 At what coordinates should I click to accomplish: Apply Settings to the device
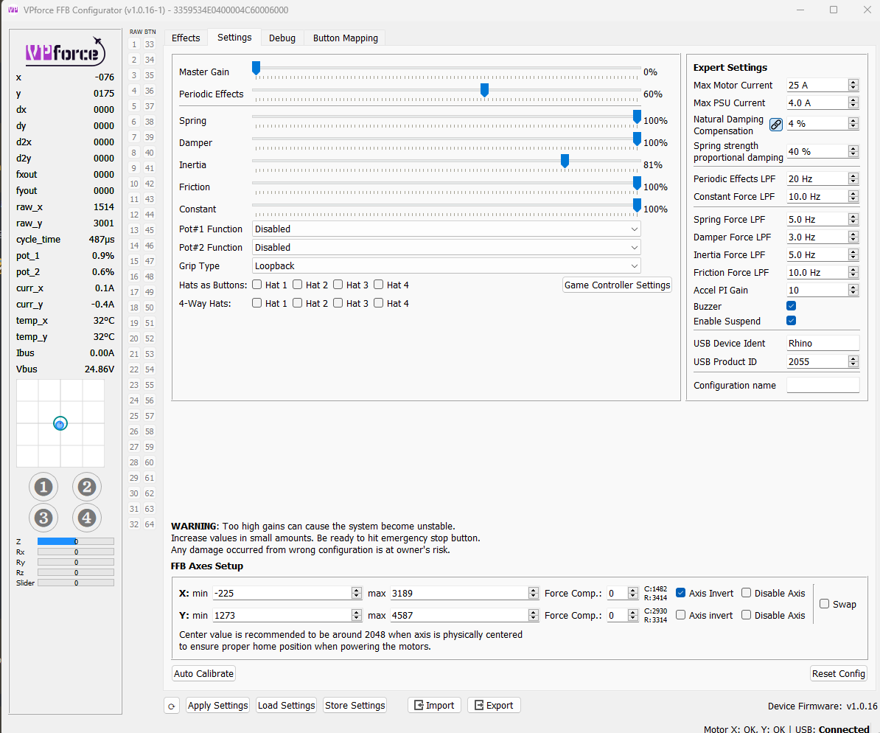(x=217, y=706)
